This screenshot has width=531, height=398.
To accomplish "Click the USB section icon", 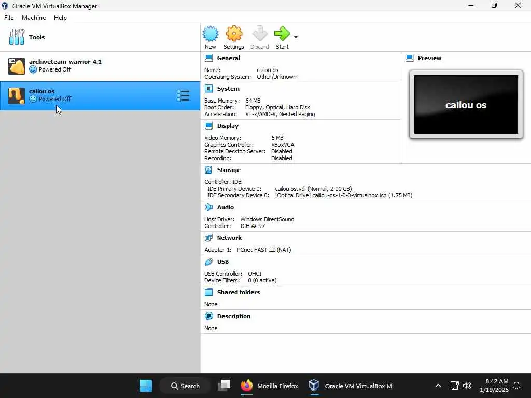I will pyautogui.click(x=208, y=262).
